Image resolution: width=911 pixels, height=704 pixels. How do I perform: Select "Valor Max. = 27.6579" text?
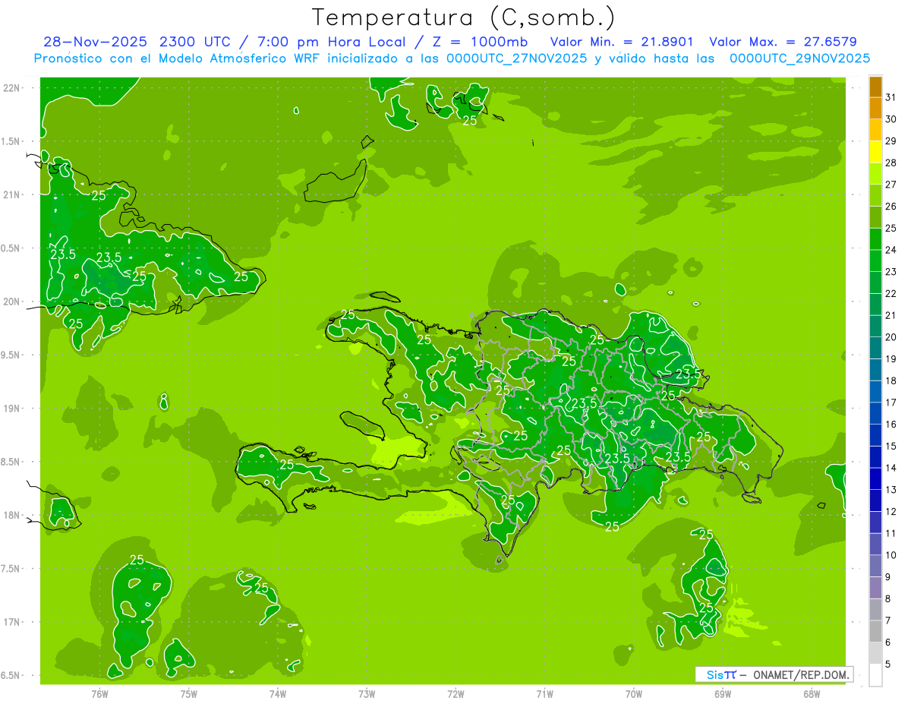[783, 42]
